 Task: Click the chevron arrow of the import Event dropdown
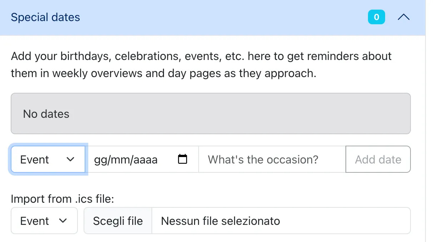pos(63,221)
